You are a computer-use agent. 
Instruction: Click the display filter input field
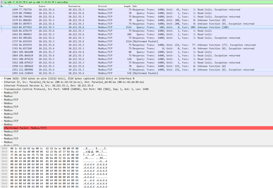coord(133,2)
